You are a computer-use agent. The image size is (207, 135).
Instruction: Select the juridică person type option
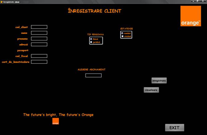91,42
